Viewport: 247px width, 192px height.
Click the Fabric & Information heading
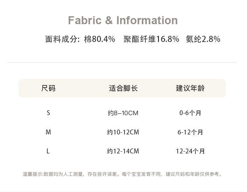click(x=123, y=21)
